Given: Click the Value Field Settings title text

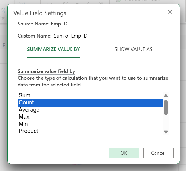Looking at the screenshot, I should [x=40, y=13].
